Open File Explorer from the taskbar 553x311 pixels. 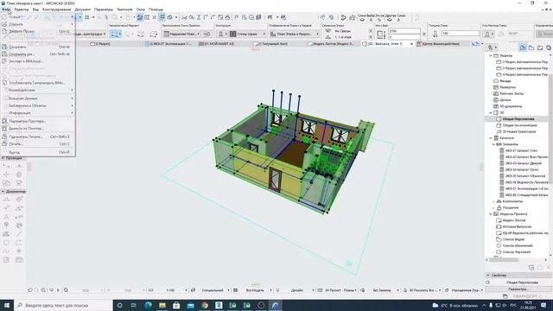point(162,305)
